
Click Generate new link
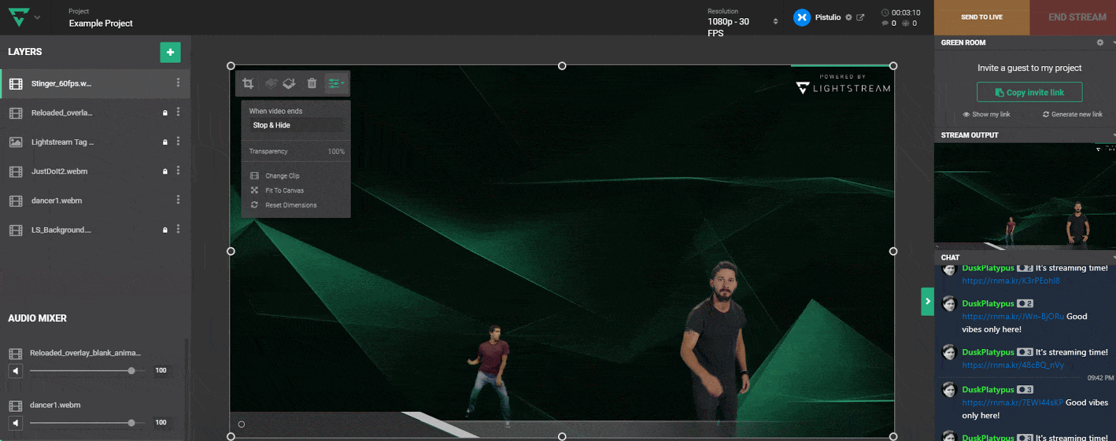click(1073, 114)
